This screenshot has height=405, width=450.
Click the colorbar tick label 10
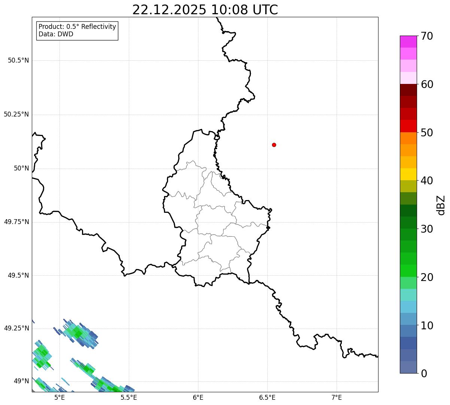[427, 326]
